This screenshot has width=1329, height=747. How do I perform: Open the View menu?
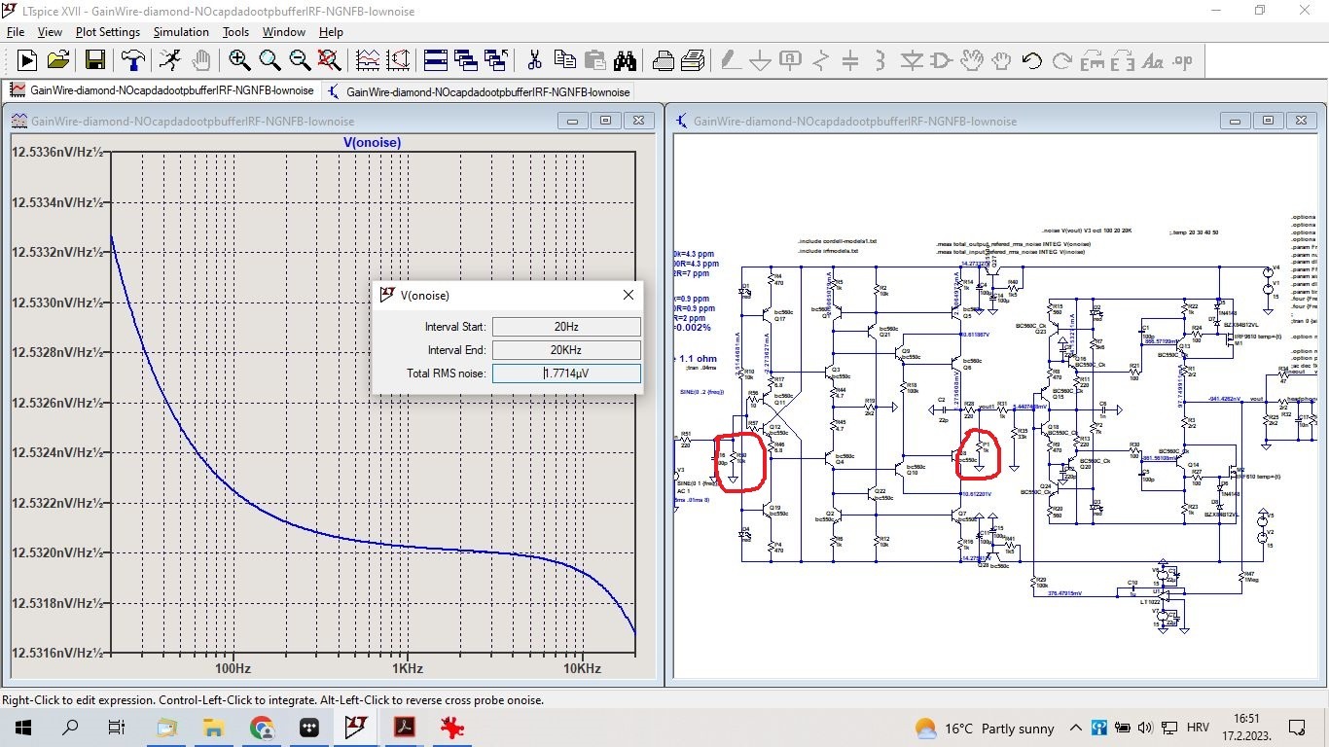(x=50, y=32)
